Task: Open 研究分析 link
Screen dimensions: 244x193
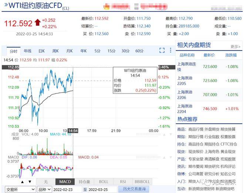Action: click(212, 174)
